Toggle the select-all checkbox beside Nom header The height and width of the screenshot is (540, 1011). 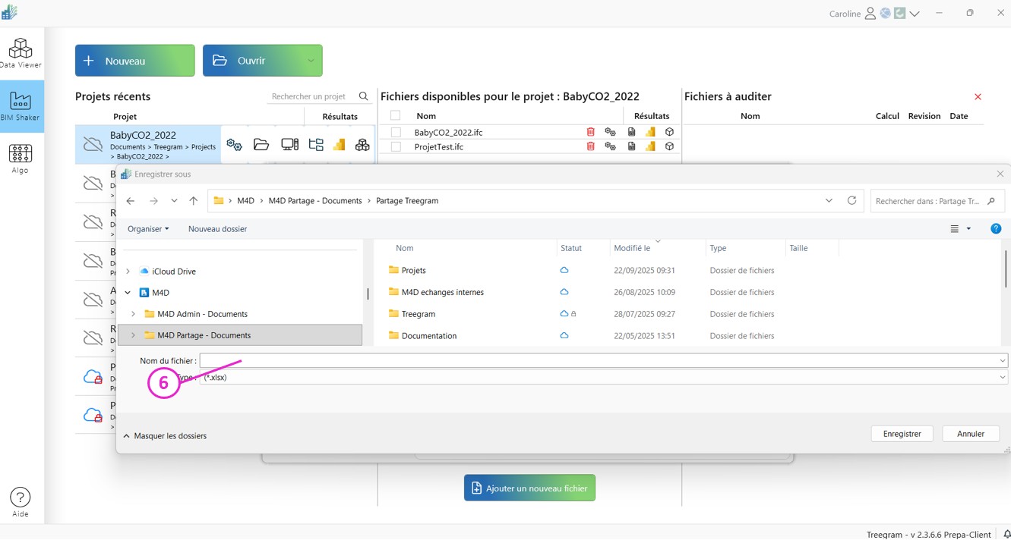pos(395,116)
